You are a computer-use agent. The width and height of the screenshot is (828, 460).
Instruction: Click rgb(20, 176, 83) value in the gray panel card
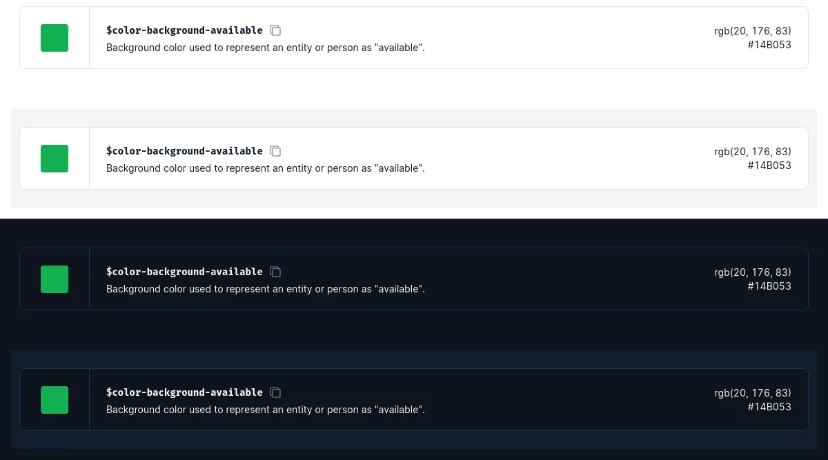pos(753,152)
